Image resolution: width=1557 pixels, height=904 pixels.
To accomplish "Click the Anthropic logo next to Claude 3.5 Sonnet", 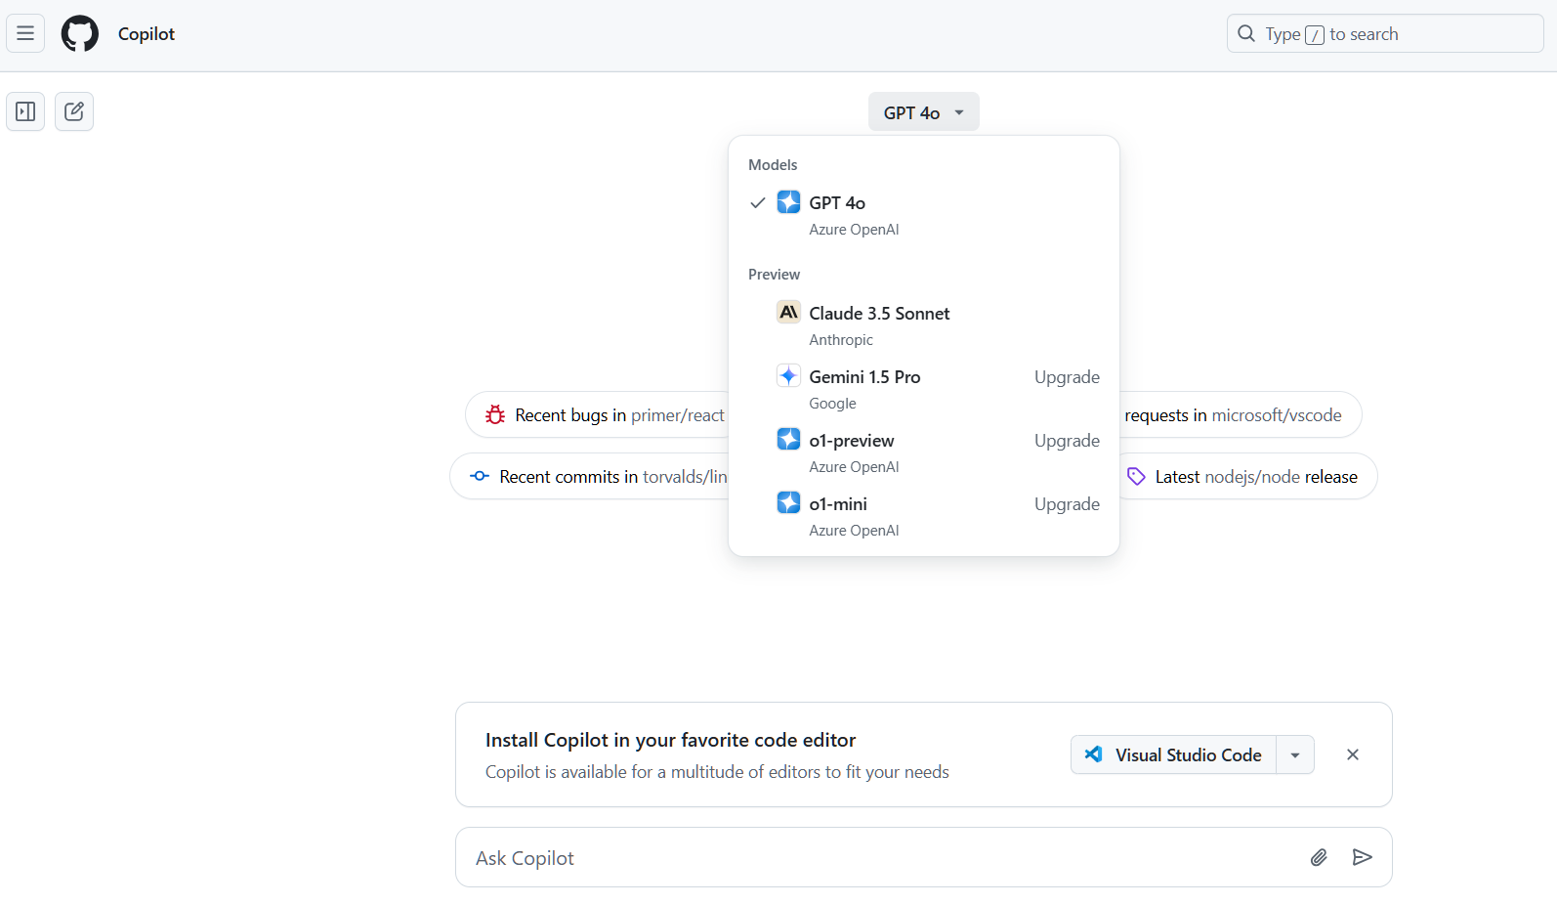I will point(788,313).
